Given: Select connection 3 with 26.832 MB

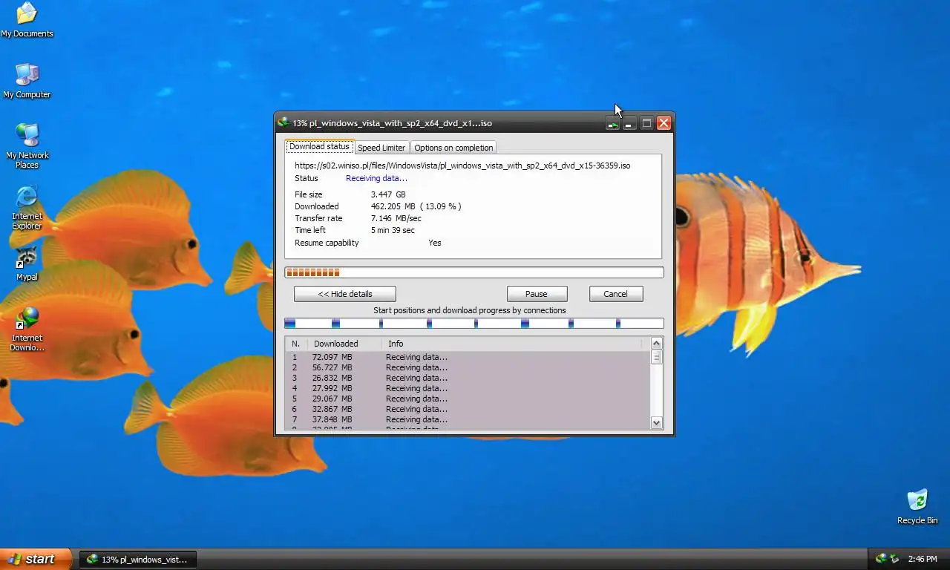Looking at the screenshot, I should (x=468, y=378).
